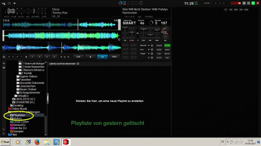Click up-arrow button in right empty panel
This screenshot has width=261, height=146.
pos(225,10)
